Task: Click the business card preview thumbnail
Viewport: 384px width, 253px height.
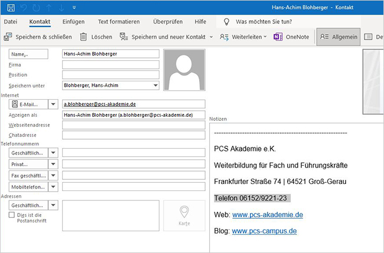Action: coord(373,81)
